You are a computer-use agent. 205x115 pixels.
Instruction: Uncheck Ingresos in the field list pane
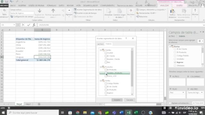pyautogui.click(x=175, y=62)
